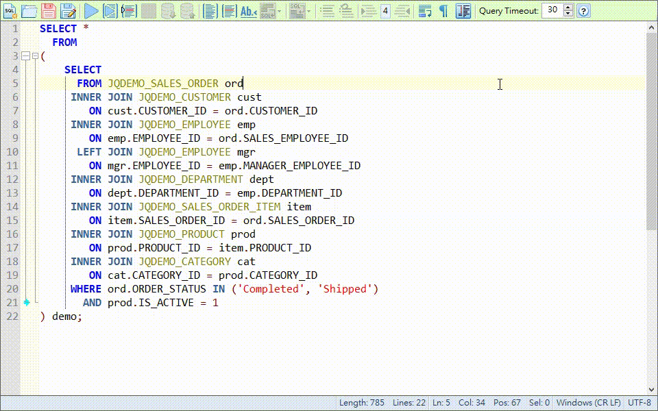This screenshot has height=411, width=658.
Task: Click the Pos: 67 status entry
Action: 507,403
